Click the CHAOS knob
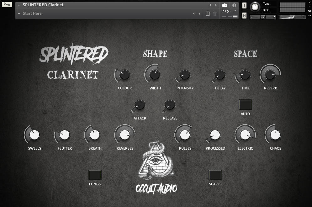Viewport: 312px width, 207px height. (x=275, y=135)
